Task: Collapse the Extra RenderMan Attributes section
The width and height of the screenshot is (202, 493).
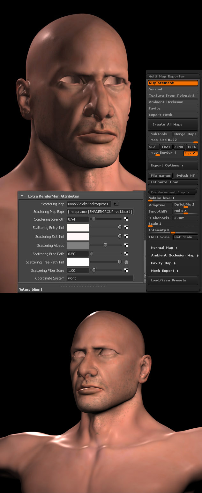Action: [22, 196]
